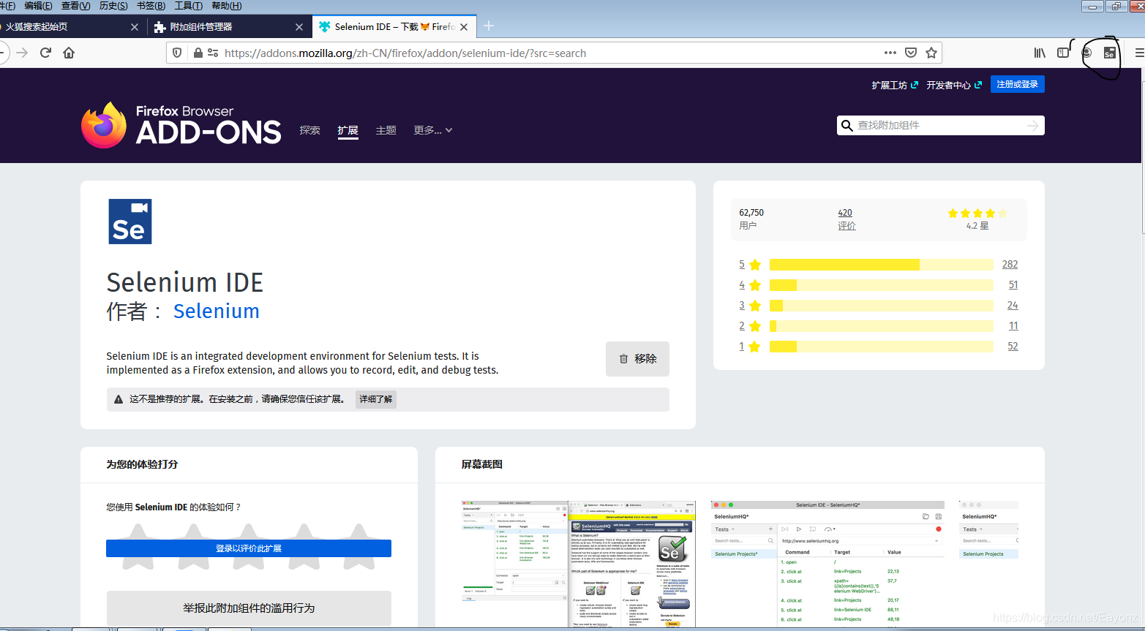Click 登录以评价此扩展 button

click(x=249, y=548)
